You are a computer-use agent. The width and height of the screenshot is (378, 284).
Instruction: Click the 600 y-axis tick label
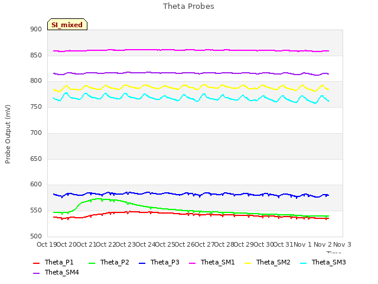(x=36, y=185)
